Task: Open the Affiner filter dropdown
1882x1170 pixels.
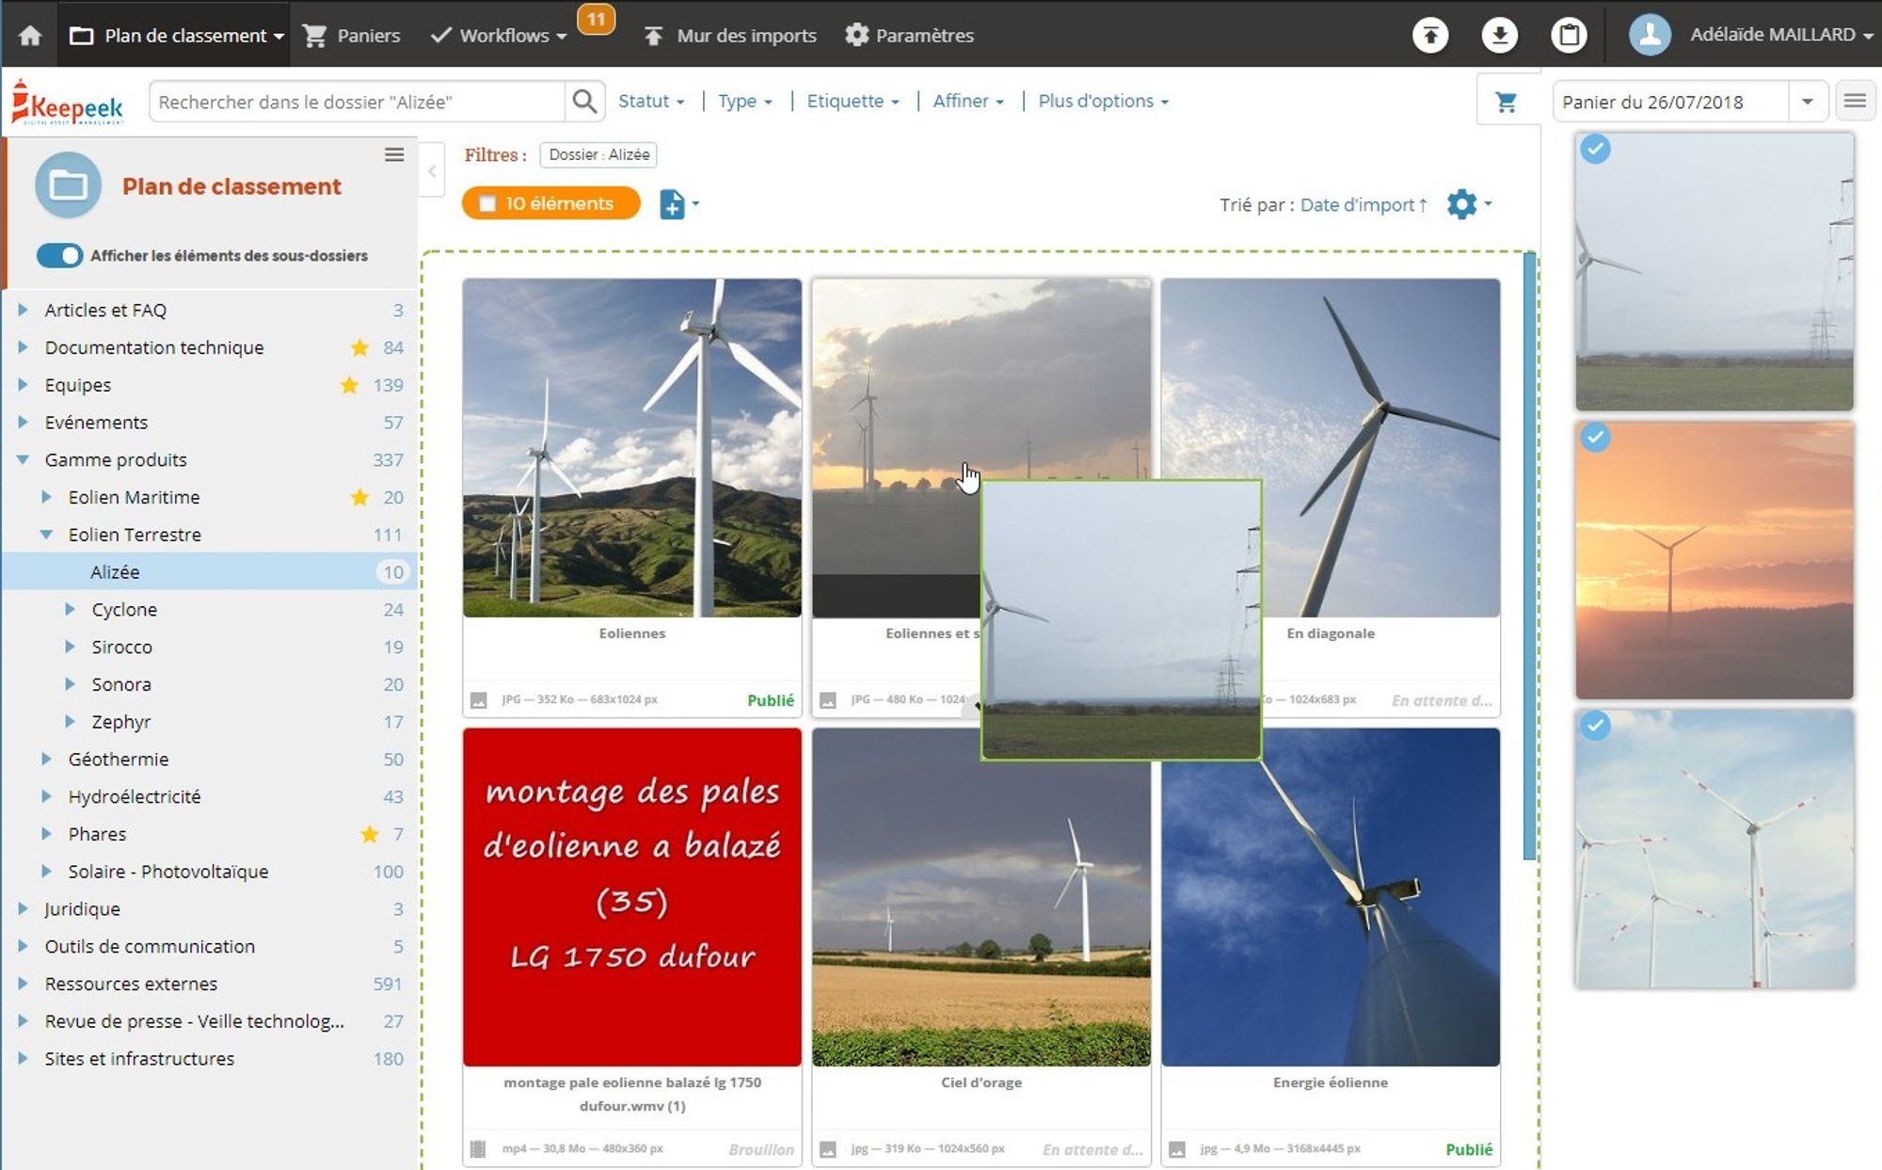Action: tap(968, 102)
